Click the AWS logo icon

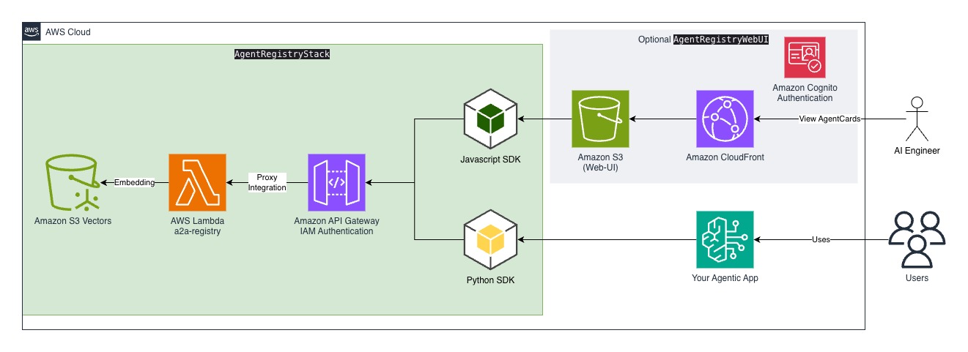point(32,31)
